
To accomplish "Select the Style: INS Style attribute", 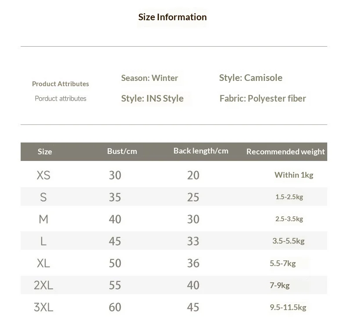I will tap(152, 99).
